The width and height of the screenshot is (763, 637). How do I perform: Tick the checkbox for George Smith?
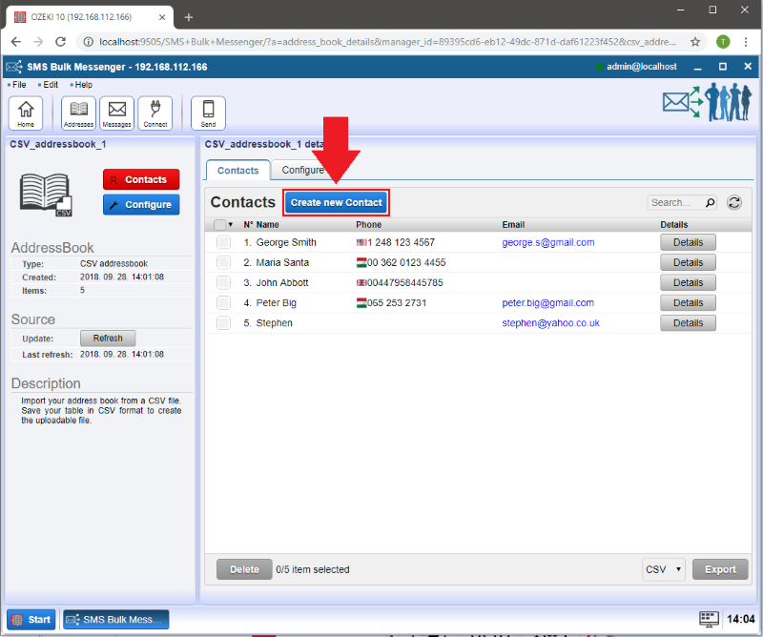(223, 242)
